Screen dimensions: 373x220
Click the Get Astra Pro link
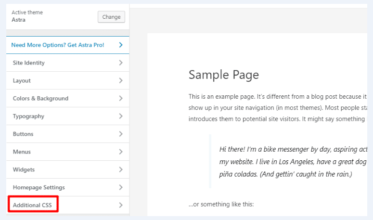(58, 45)
